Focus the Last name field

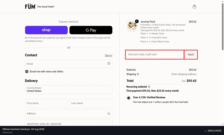click(91, 103)
